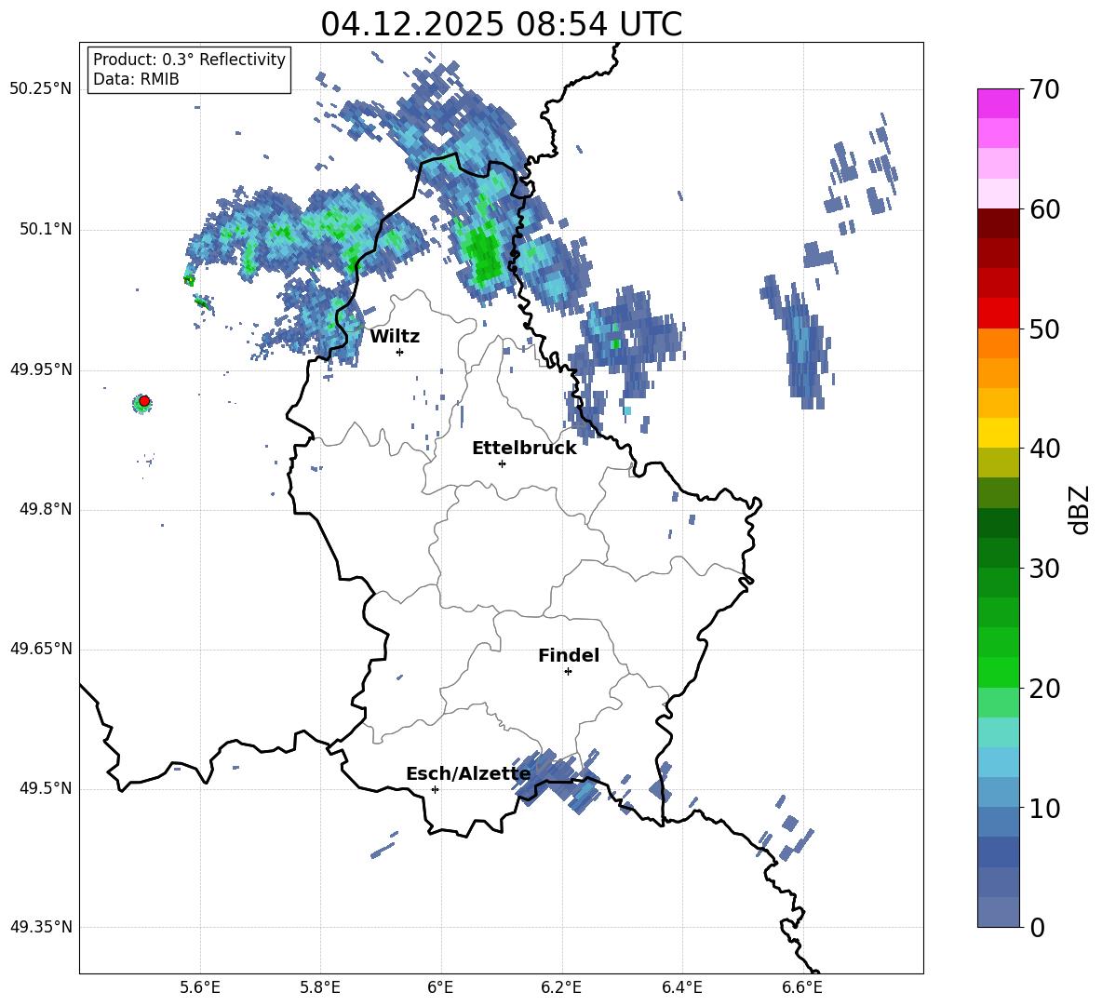Screen dimensions: 1102x1006
Task: Click the colorbar tick label 30
Action: [1044, 569]
